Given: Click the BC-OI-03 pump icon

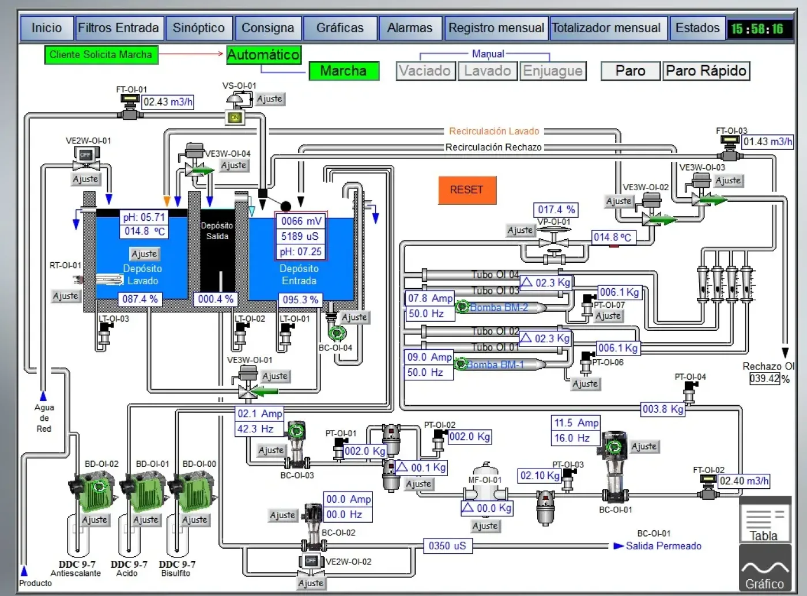Looking at the screenshot, I should (x=296, y=444).
